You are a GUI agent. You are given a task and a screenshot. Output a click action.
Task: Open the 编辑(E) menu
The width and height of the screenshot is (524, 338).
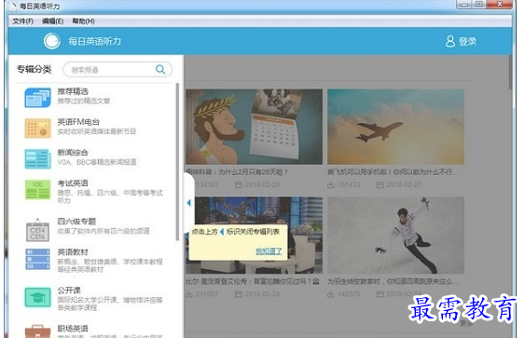(x=52, y=21)
